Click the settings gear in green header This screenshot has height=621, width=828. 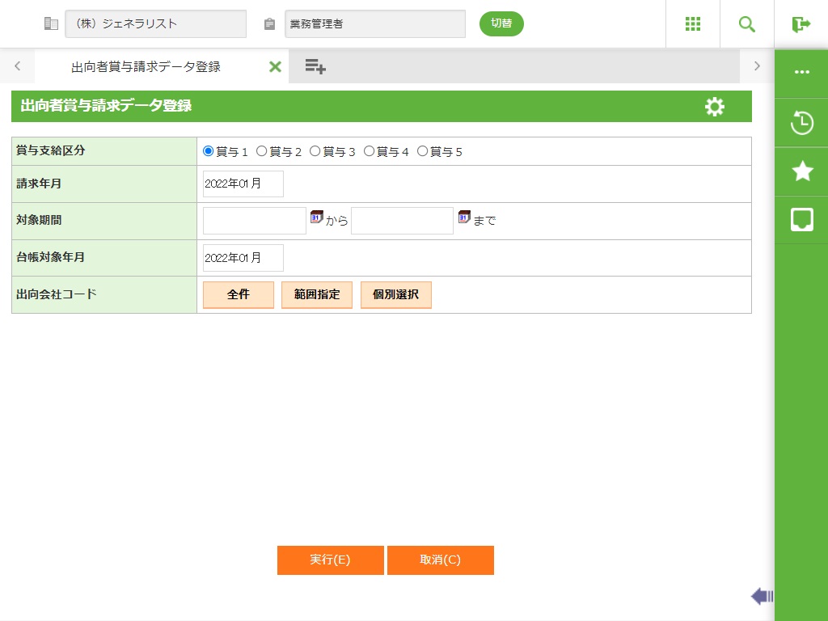714,107
